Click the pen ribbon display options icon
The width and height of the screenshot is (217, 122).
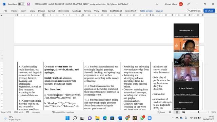pyautogui.click(x=189, y=4)
